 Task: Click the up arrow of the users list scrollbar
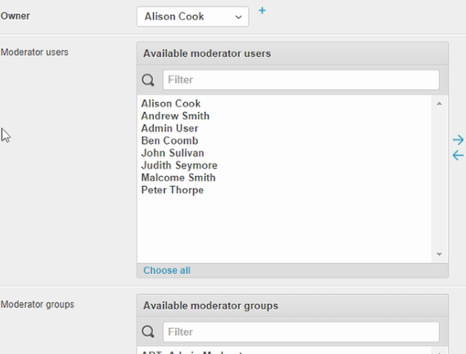coord(439,104)
